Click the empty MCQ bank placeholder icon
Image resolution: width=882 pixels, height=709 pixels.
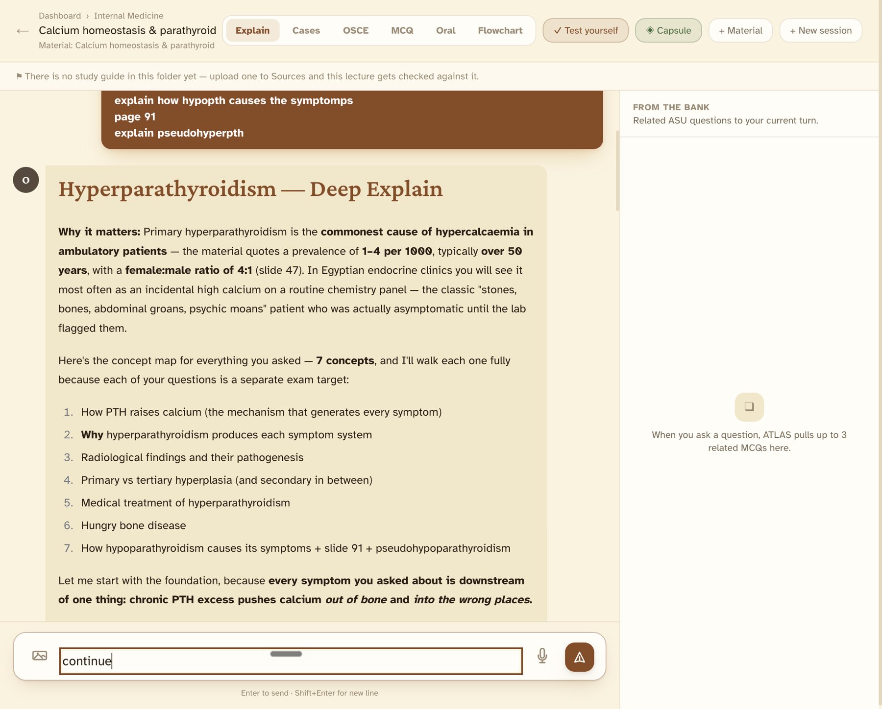tap(749, 407)
